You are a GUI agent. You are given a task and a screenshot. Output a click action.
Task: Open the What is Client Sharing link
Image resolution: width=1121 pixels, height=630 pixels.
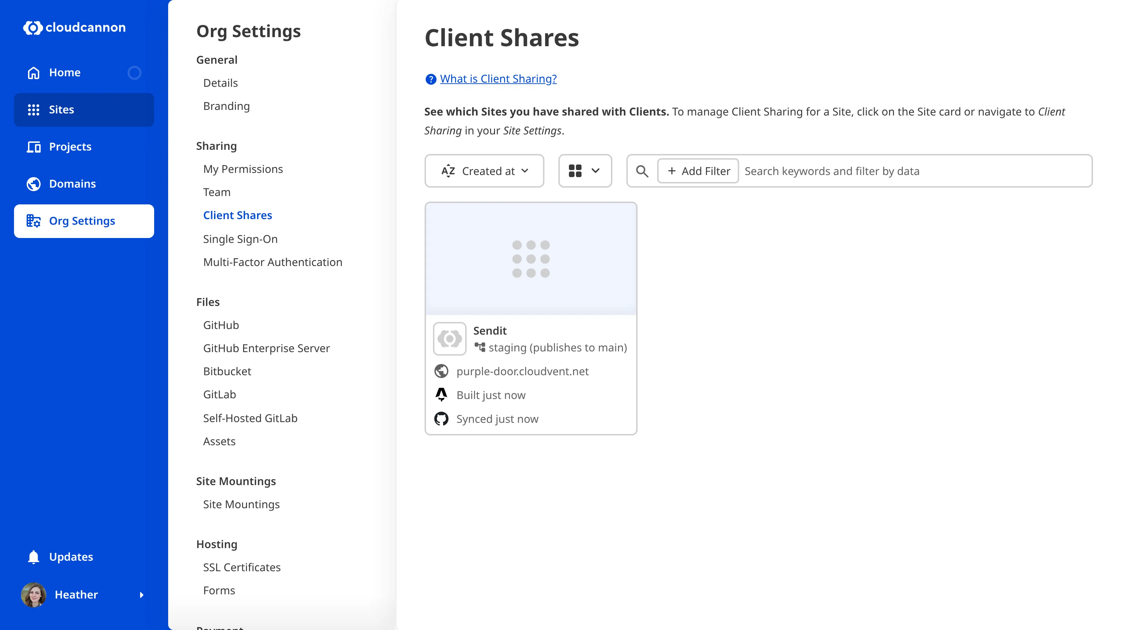[497, 79]
